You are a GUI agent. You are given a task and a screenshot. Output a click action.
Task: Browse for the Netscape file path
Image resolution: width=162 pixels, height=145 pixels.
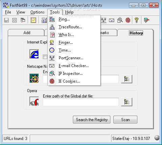127,79
